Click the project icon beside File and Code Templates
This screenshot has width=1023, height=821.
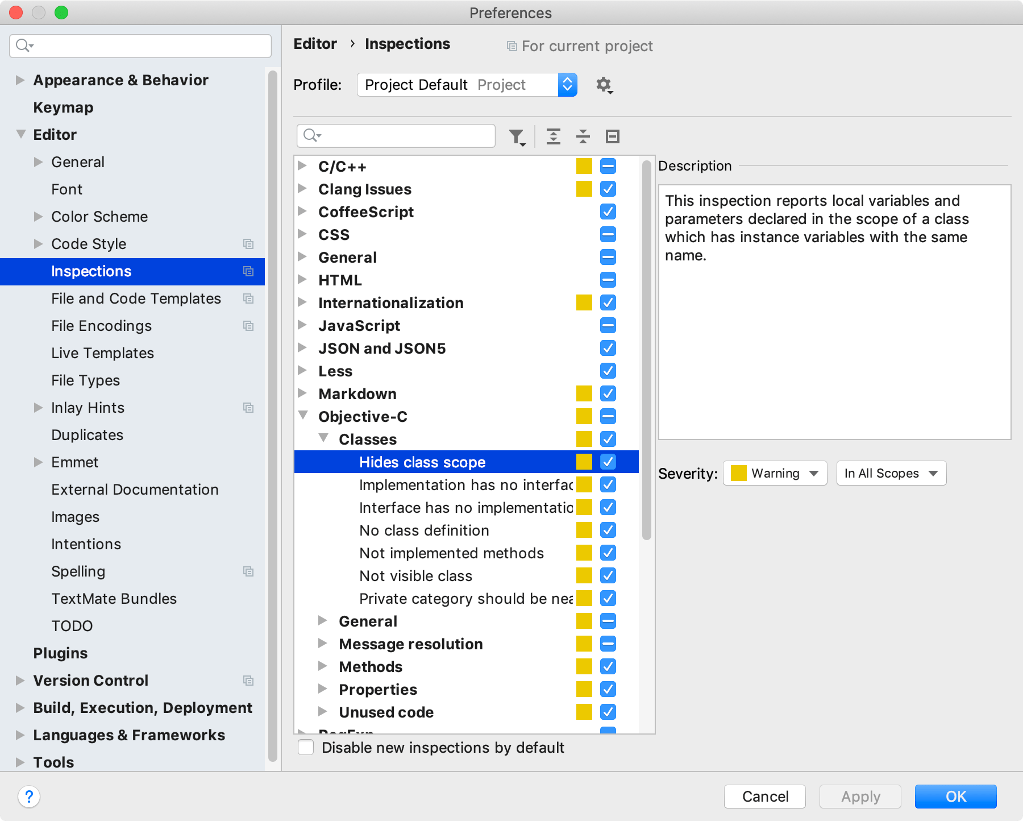[x=248, y=298]
